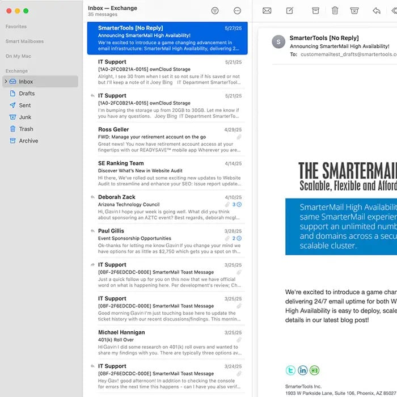Expand the Inbox mailbox chevron
The image size is (397, 397).
pos(6,82)
